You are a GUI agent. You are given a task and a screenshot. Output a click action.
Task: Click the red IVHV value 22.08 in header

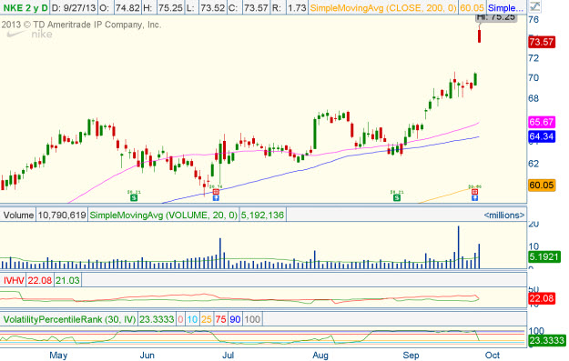coord(39,280)
